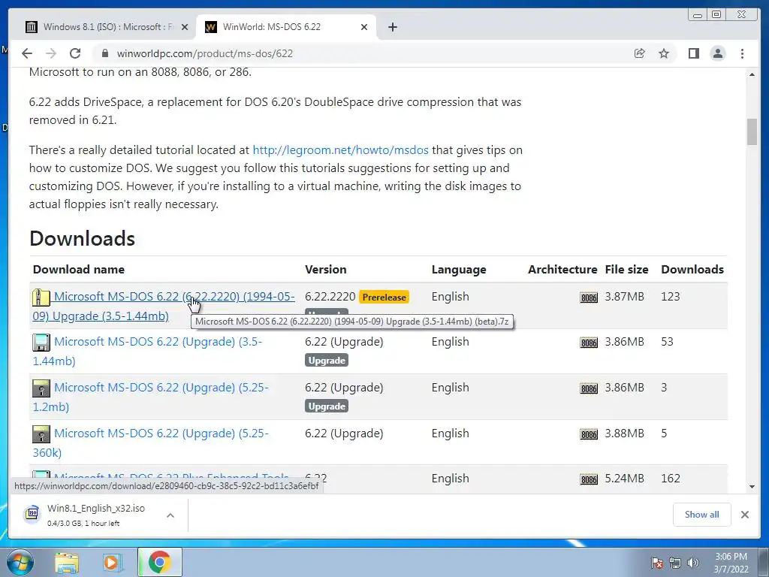Screen dimensions: 769x577
Task: Click the 8086 icon in the 53-downloads row
Action: click(589, 343)
